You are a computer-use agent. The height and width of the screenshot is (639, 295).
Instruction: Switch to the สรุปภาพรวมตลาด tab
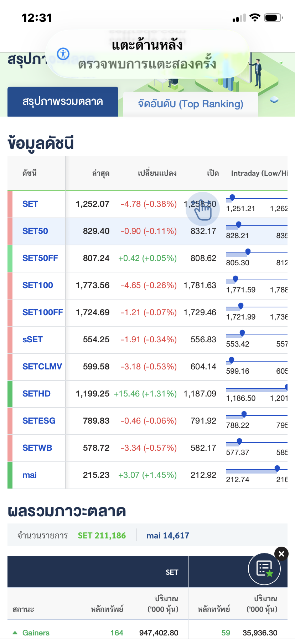coord(63,102)
